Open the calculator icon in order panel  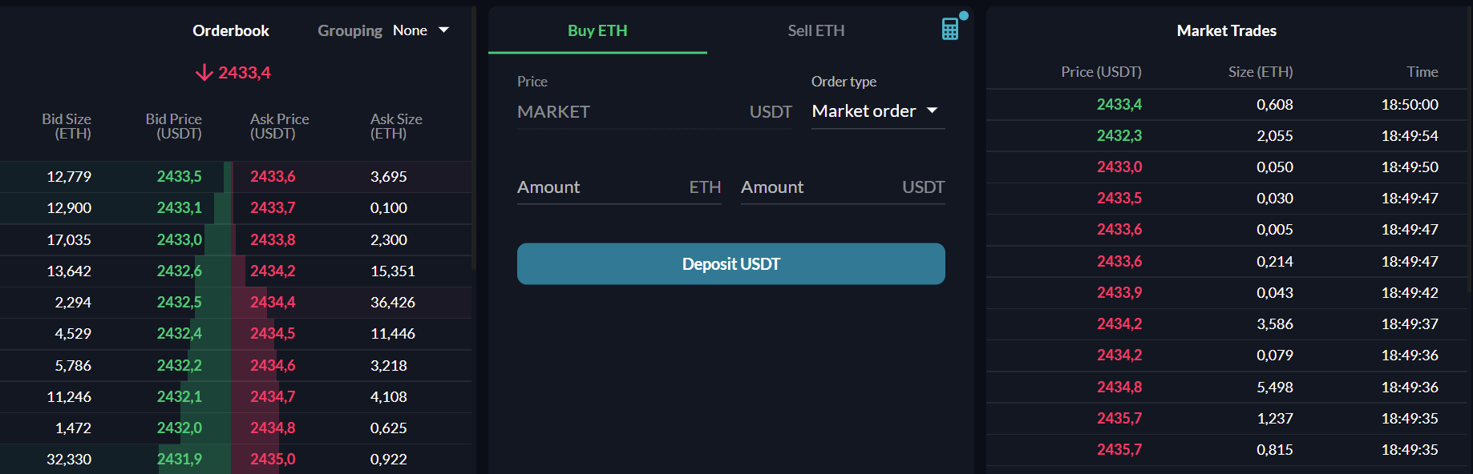click(950, 29)
